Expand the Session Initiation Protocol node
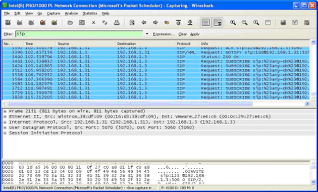 click(5, 133)
